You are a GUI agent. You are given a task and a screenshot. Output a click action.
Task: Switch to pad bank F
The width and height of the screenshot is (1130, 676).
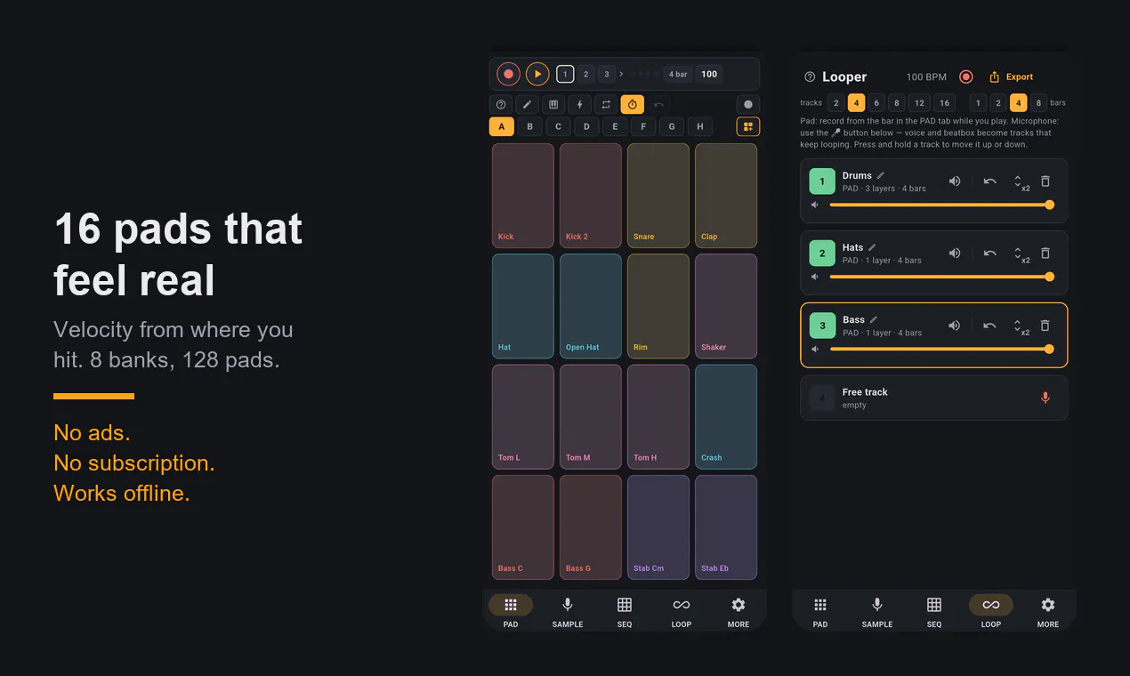[643, 126]
